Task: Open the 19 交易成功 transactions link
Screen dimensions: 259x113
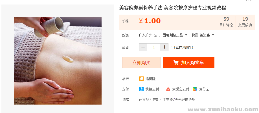Action: coord(245,22)
